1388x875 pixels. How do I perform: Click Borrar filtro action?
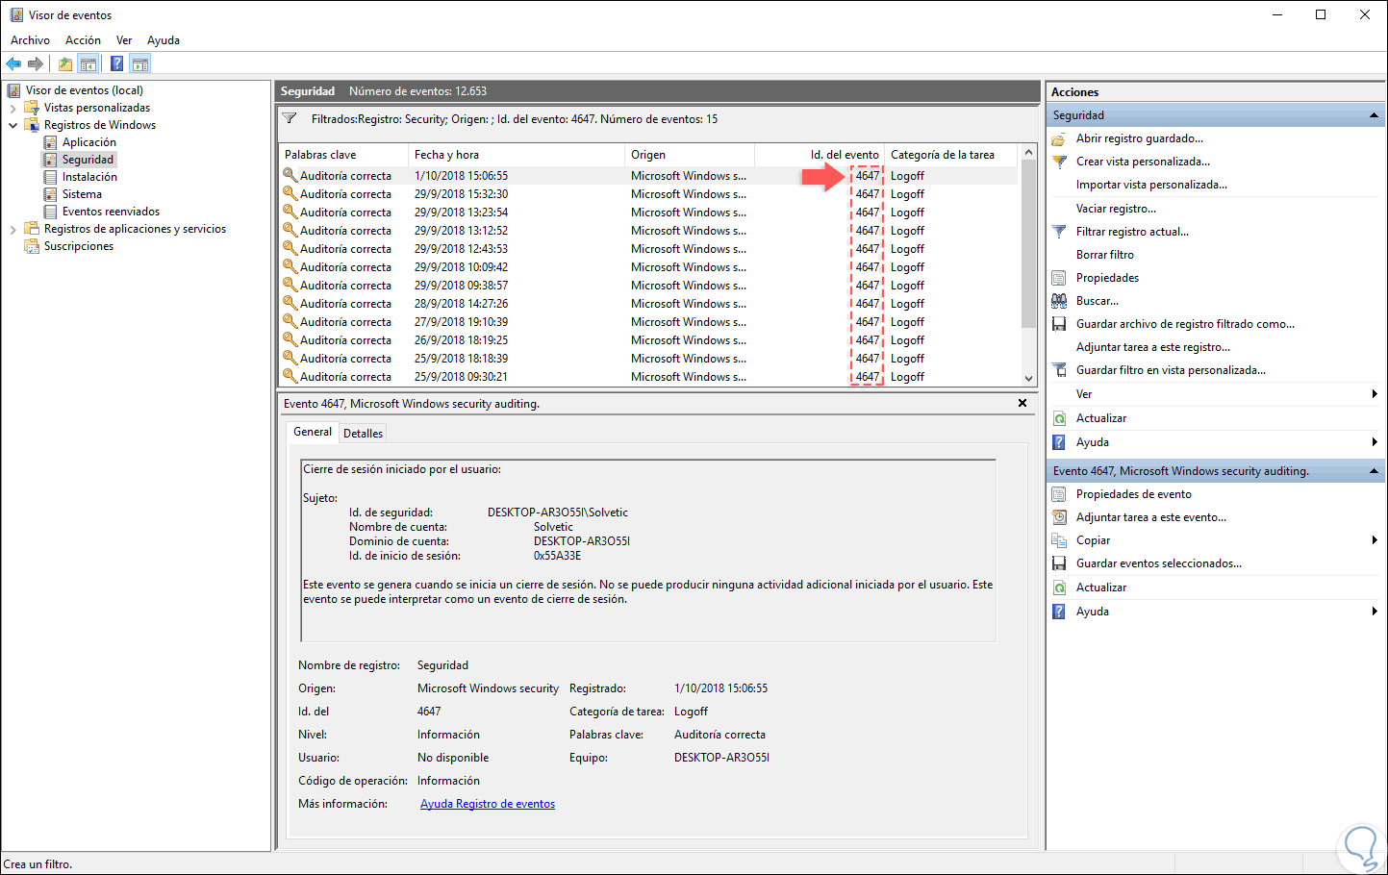[1105, 255]
